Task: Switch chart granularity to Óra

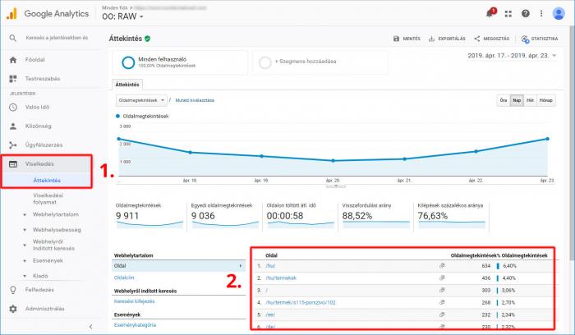Action: [504, 99]
